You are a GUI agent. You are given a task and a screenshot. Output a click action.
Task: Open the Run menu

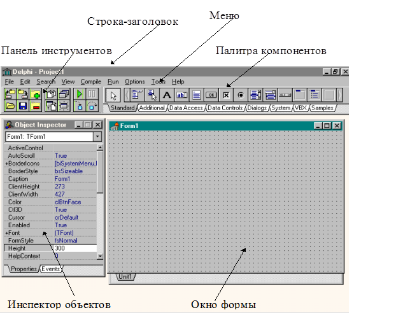[x=113, y=82]
